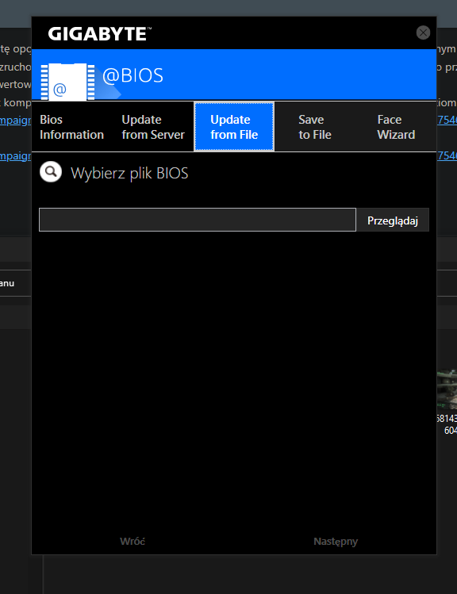Click the 'Wybierz plik BIOS' label
This screenshot has width=457, height=594.
pyautogui.click(x=129, y=173)
